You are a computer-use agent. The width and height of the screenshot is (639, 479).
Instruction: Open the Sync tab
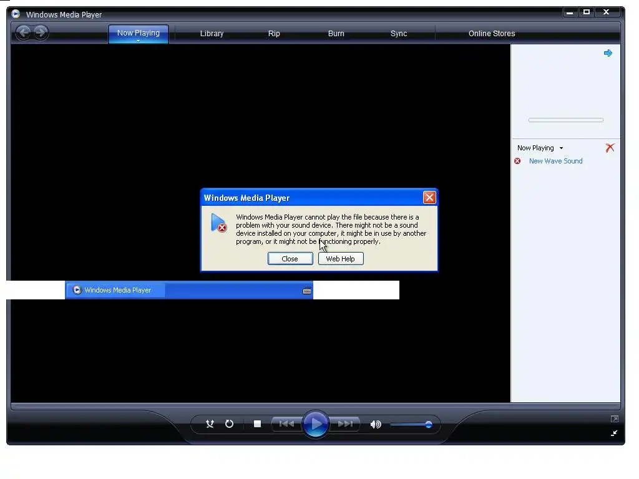[399, 34]
